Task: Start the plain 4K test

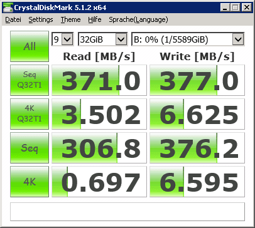Action: [30, 182]
